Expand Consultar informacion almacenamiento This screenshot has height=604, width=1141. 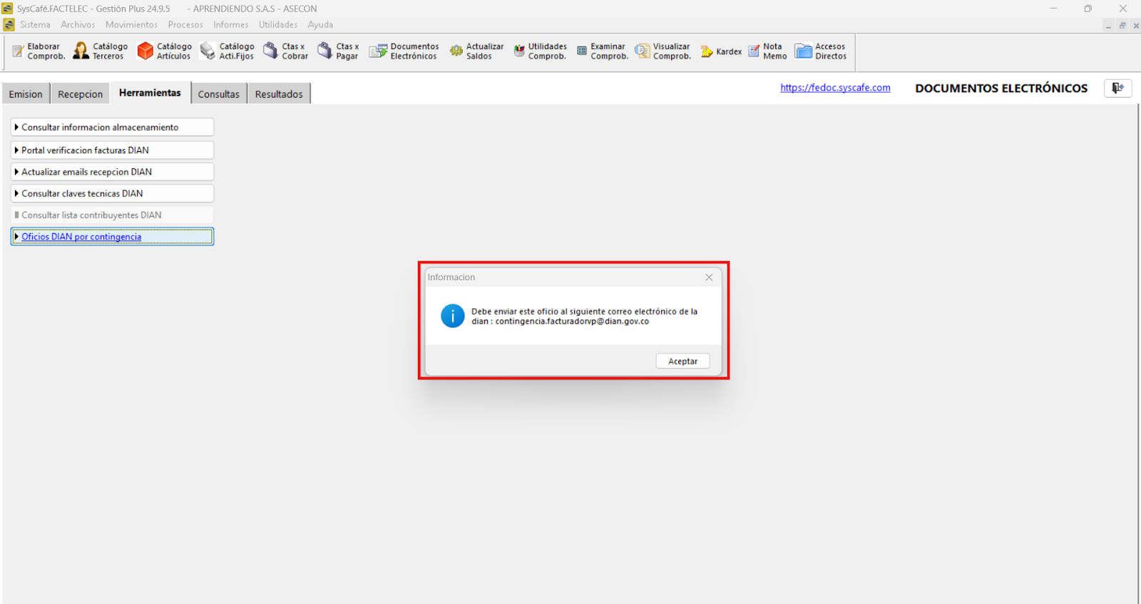click(x=112, y=127)
